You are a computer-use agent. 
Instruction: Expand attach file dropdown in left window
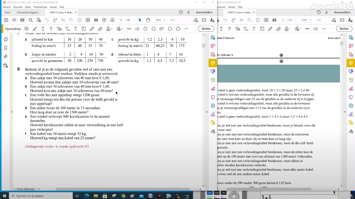[122, 29]
